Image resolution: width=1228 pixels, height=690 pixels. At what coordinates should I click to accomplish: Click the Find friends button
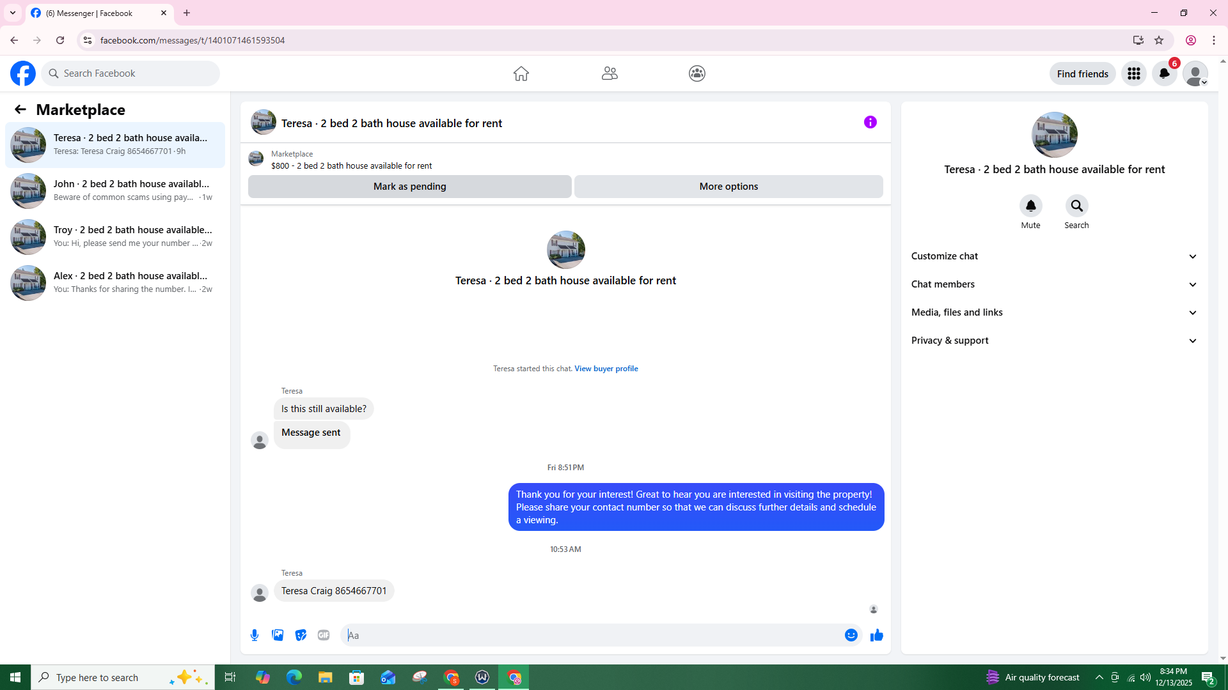coord(1082,74)
